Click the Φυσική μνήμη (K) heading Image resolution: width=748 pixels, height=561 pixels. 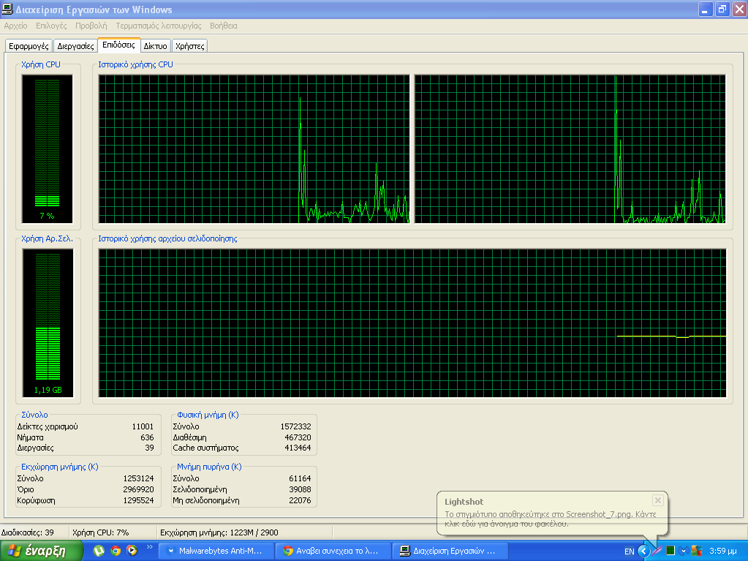(208, 415)
